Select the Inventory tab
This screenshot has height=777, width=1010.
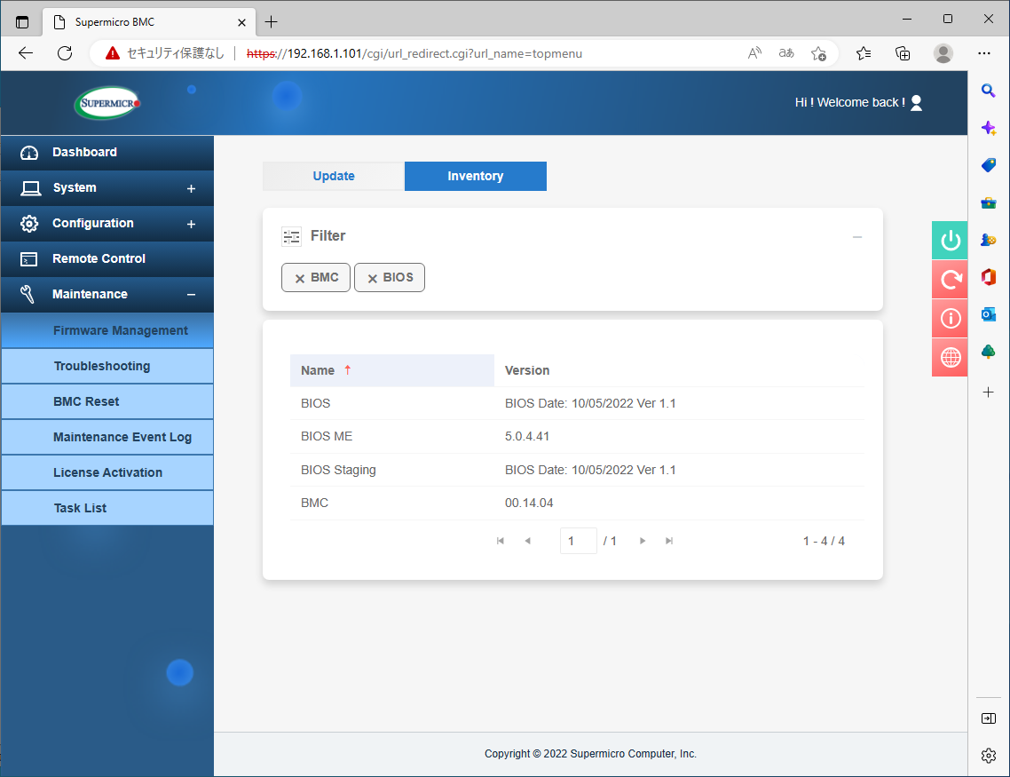click(x=476, y=176)
